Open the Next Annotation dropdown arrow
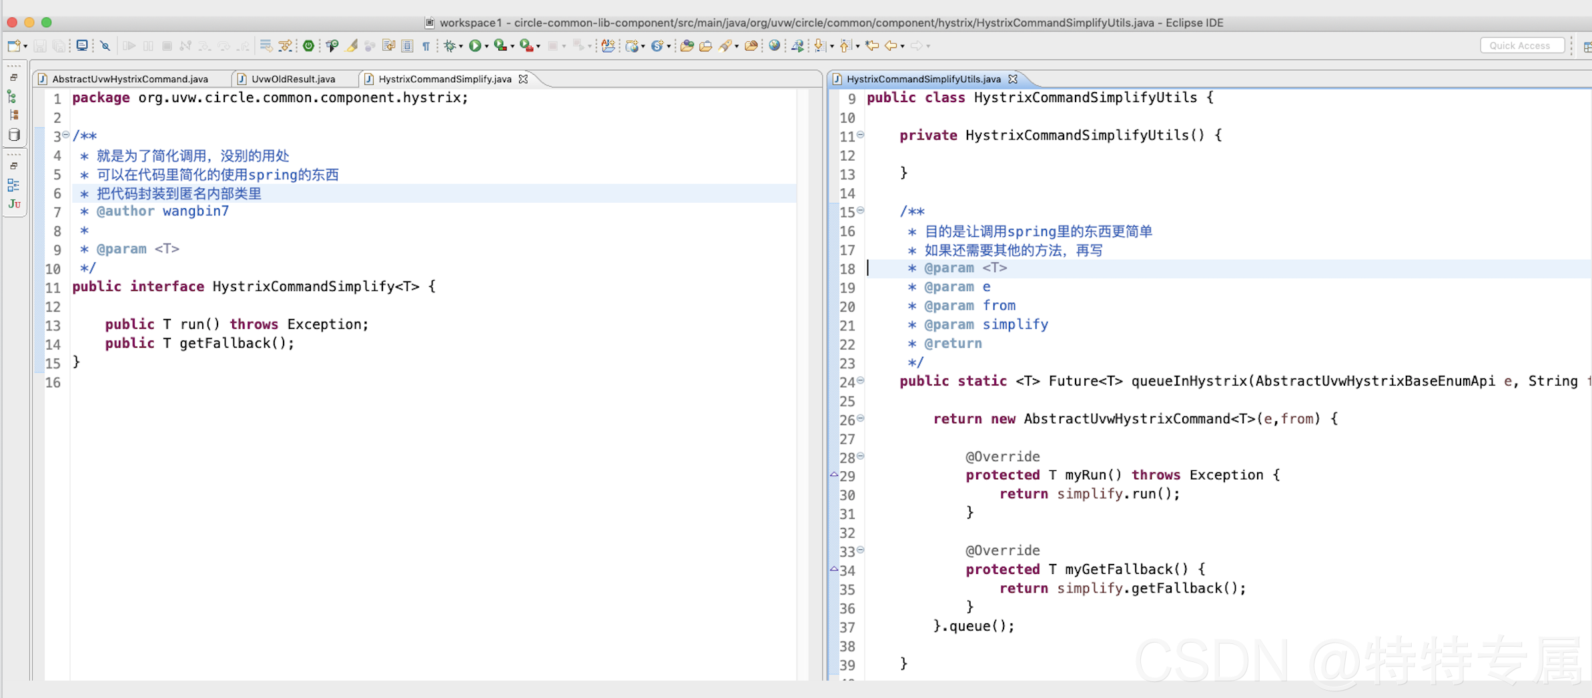Image resolution: width=1592 pixels, height=698 pixels. point(832,46)
